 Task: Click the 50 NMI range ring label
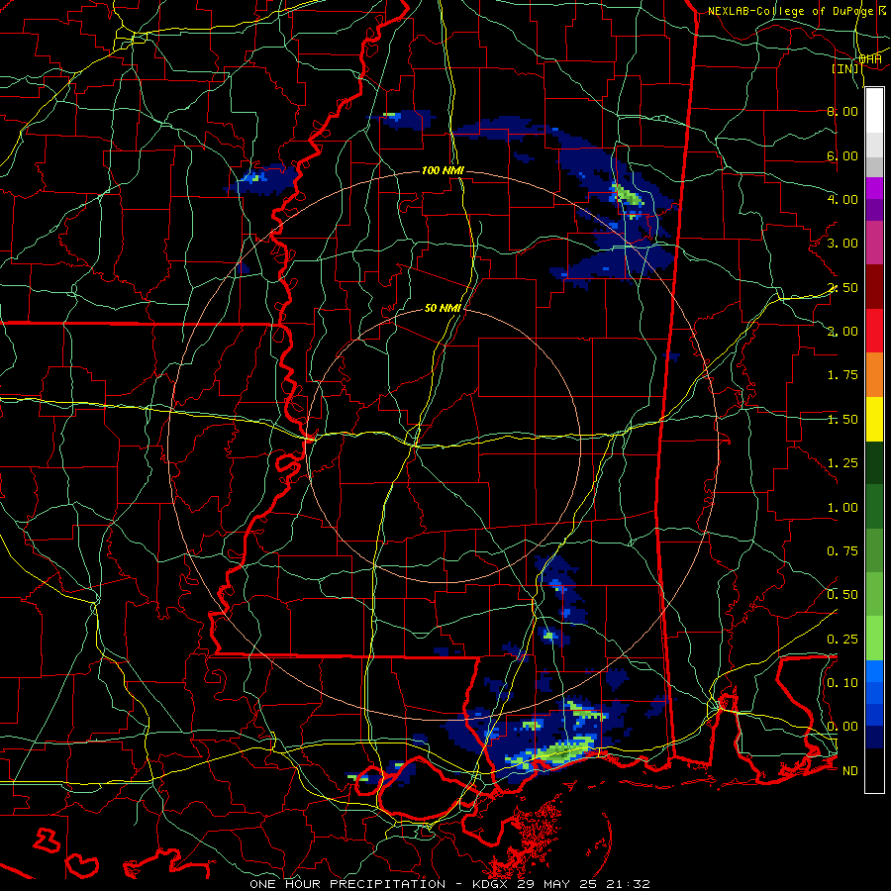443,308
